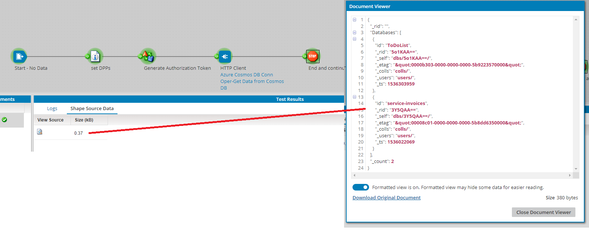This screenshot has width=589, height=232.
Task: Collapse the ToDoList object at line 4
Action: click(354, 39)
